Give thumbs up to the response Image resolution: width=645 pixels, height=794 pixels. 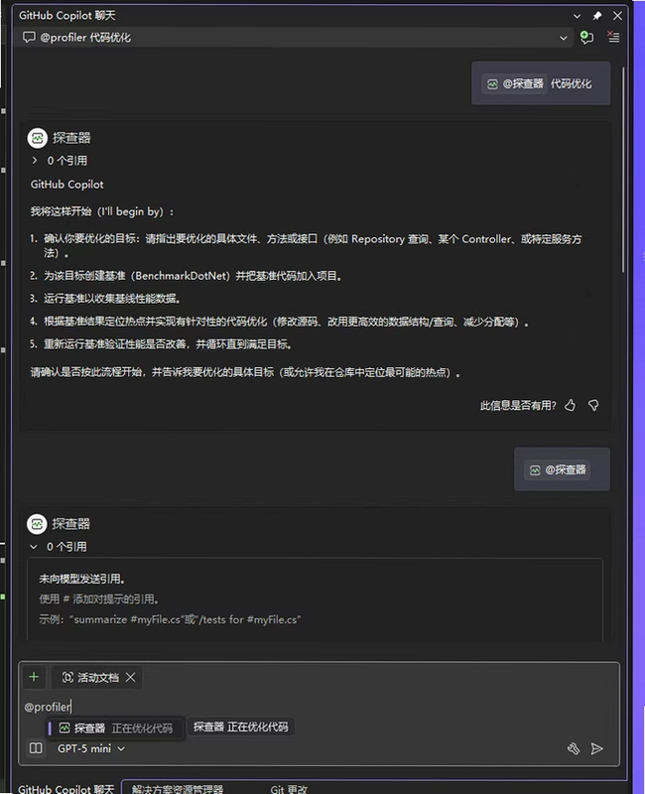(570, 405)
